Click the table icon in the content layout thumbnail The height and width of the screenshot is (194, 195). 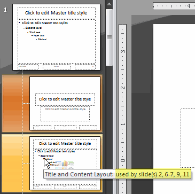(x=58, y=164)
